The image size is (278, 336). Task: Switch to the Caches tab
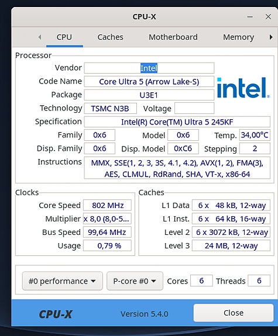111,37
